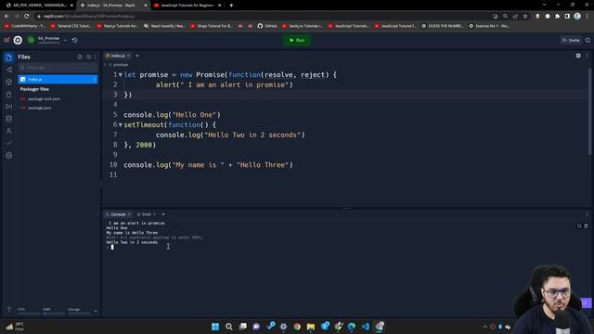Viewport: 594px width, 334px height.
Task: Click code line 10 console.log text
Action: 208,165
